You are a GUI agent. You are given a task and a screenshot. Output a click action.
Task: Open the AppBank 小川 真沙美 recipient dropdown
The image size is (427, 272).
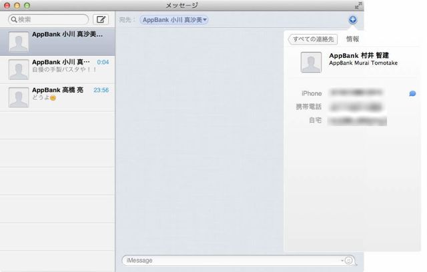click(x=174, y=20)
